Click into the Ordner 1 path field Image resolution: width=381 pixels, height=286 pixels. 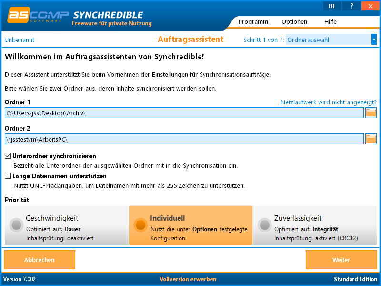[x=184, y=113]
